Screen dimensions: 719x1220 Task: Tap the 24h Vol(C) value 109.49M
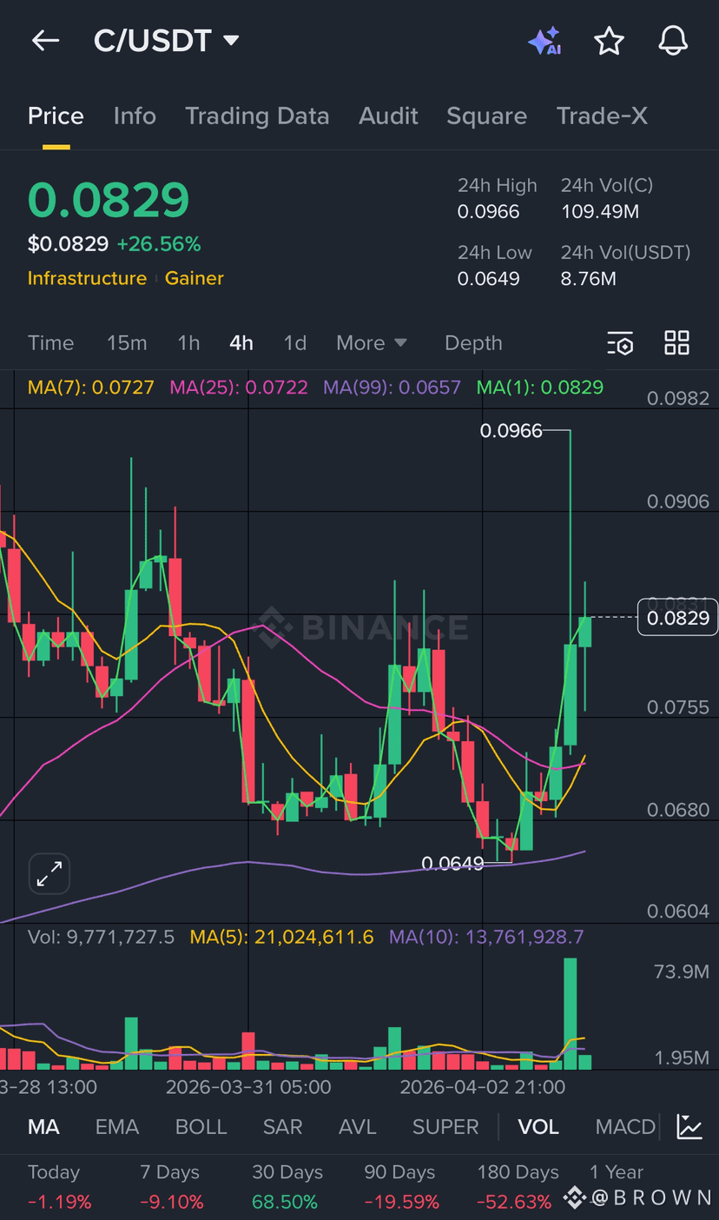tap(600, 212)
